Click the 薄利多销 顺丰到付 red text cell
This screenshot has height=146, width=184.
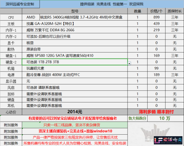tap(156, 112)
